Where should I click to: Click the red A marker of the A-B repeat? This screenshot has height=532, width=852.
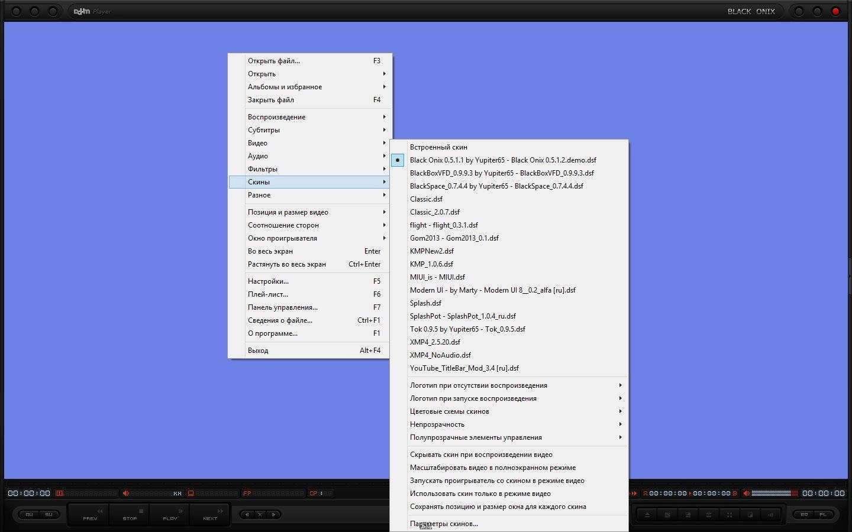tap(646, 493)
